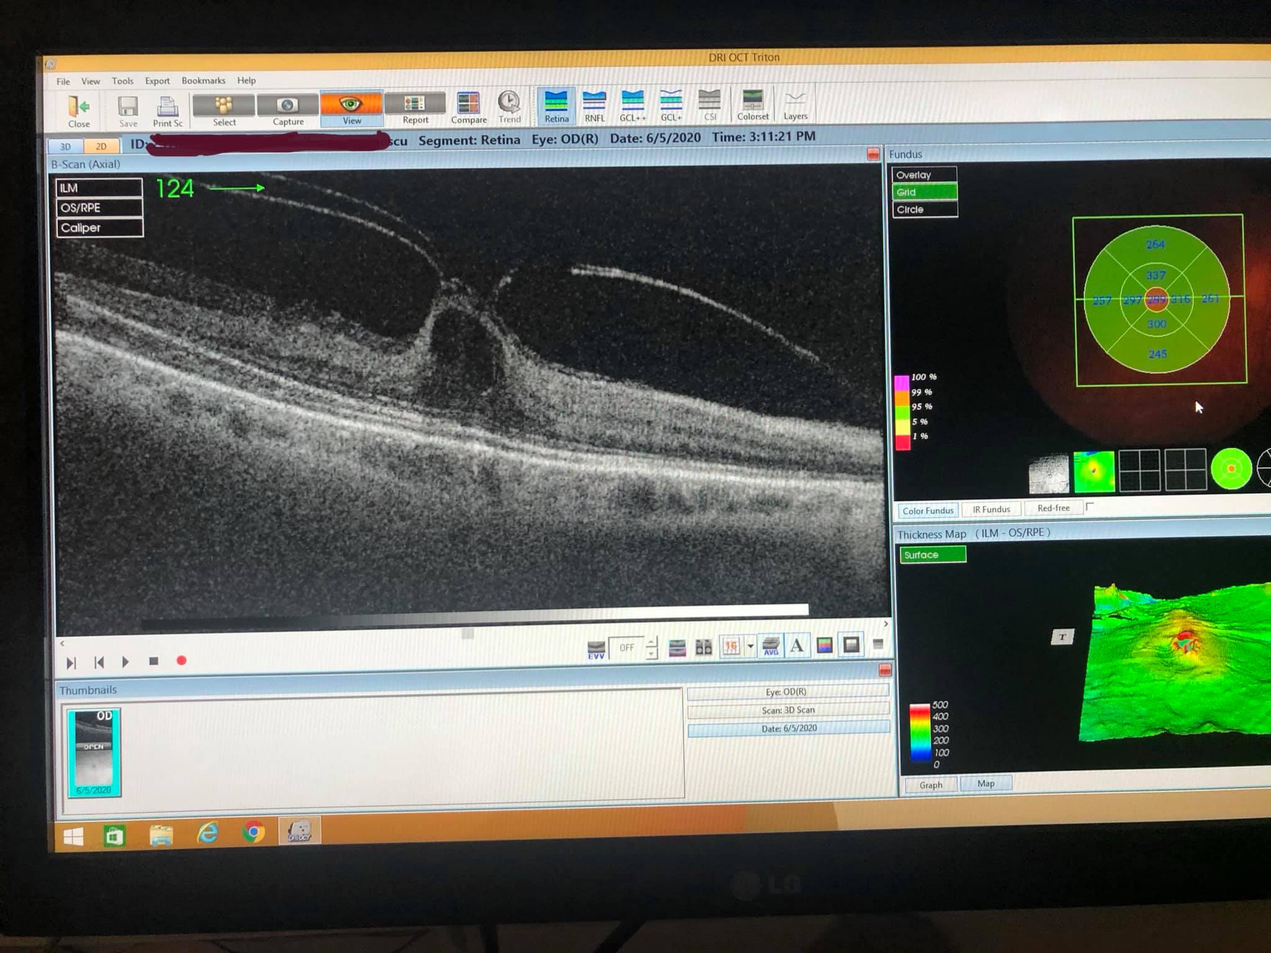Image resolution: width=1271 pixels, height=953 pixels.
Task: Select the OD thumbnail dated 6/5/2020
Action: point(94,752)
